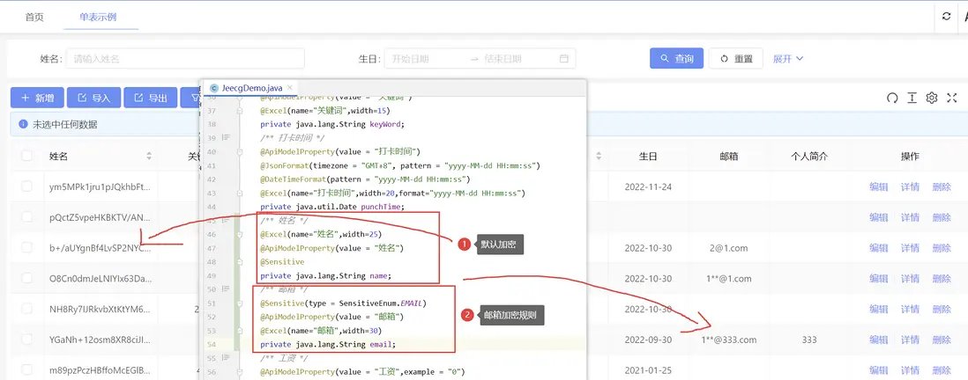Screen dimensions: 968x380
Task: Click 删除 for the 1**@333.com row
Action: 942,340
